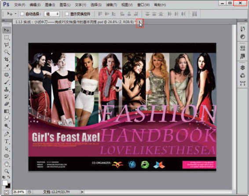Select the Clone Stamp tool

click(7, 90)
